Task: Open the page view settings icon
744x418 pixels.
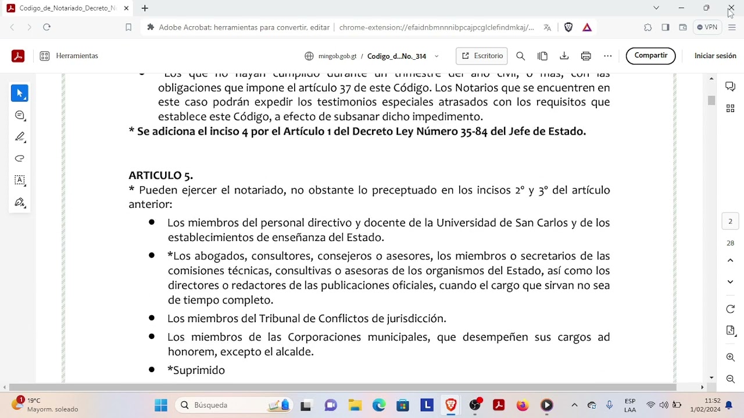Action: click(x=542, y=56)
